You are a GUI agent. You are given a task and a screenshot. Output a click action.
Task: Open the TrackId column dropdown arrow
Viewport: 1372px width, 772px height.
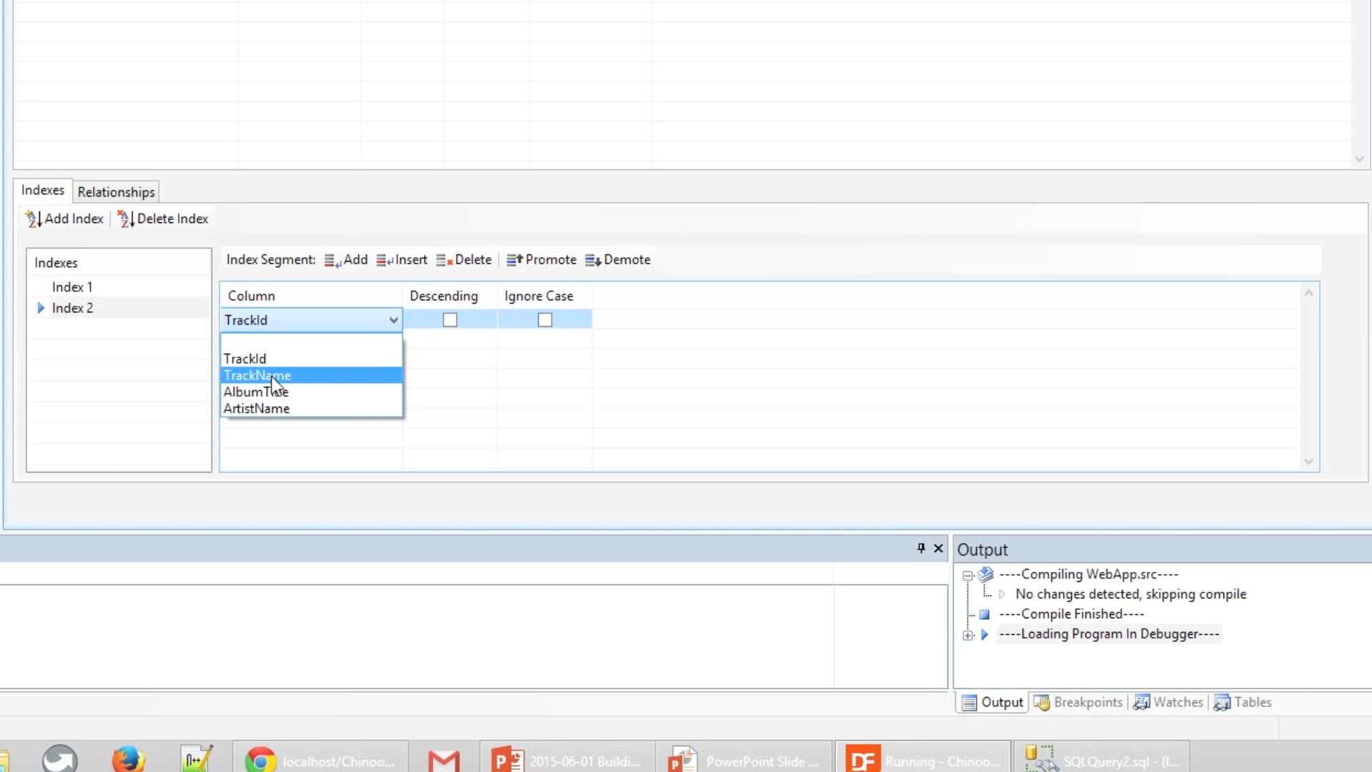tap(393, 320)
